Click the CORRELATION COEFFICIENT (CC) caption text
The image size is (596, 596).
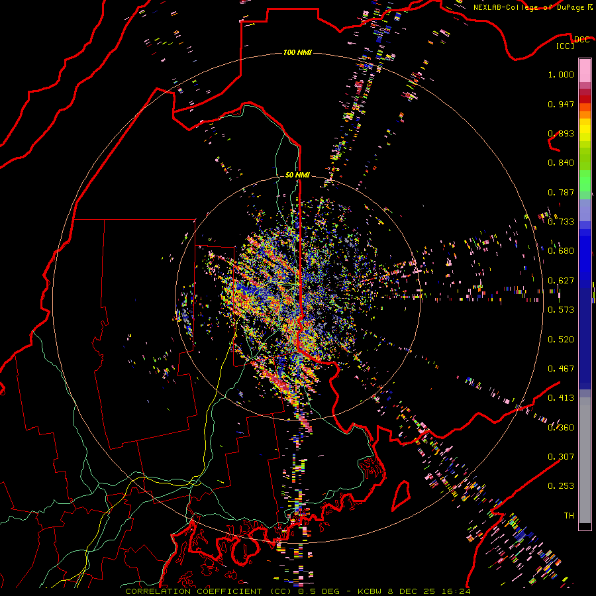(x=209, y=591)
